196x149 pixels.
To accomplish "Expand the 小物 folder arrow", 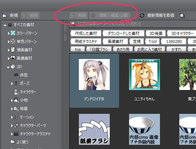I will pos(12,100).
